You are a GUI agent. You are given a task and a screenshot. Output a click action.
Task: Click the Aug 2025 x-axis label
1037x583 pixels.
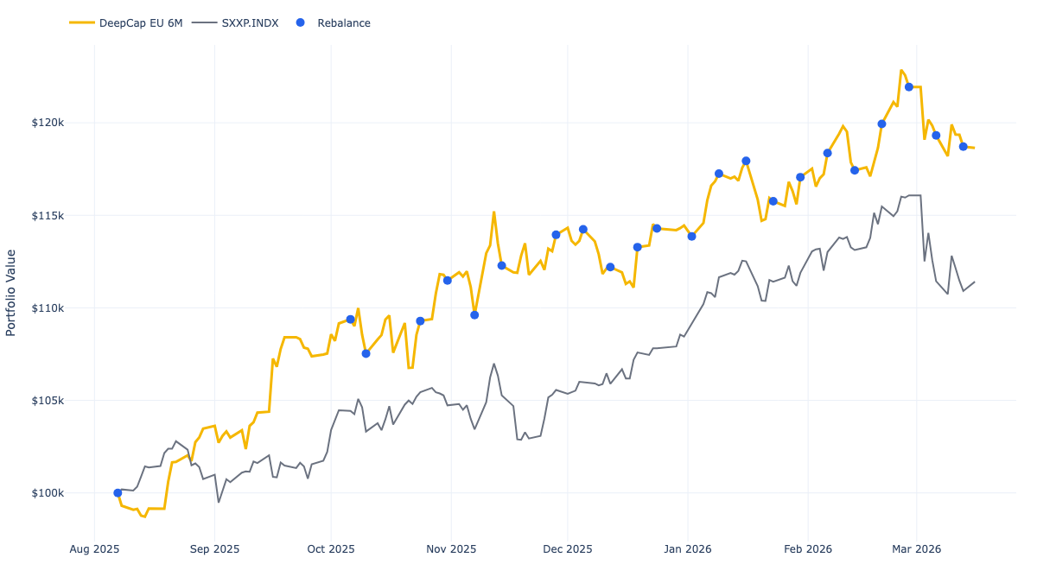[x=96, y=548]
